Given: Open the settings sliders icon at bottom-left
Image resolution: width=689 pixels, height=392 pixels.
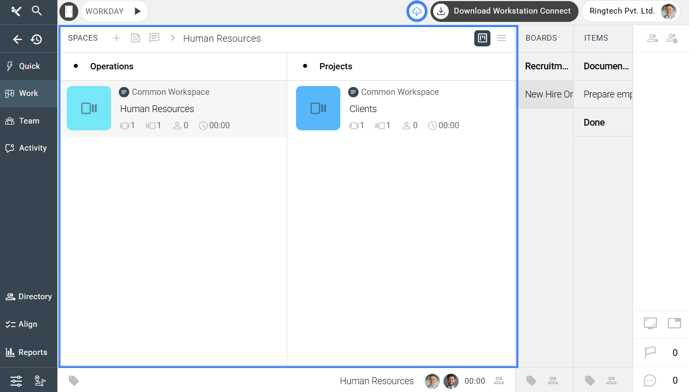Looking at the screenshot, I should (x=16, y=381).
